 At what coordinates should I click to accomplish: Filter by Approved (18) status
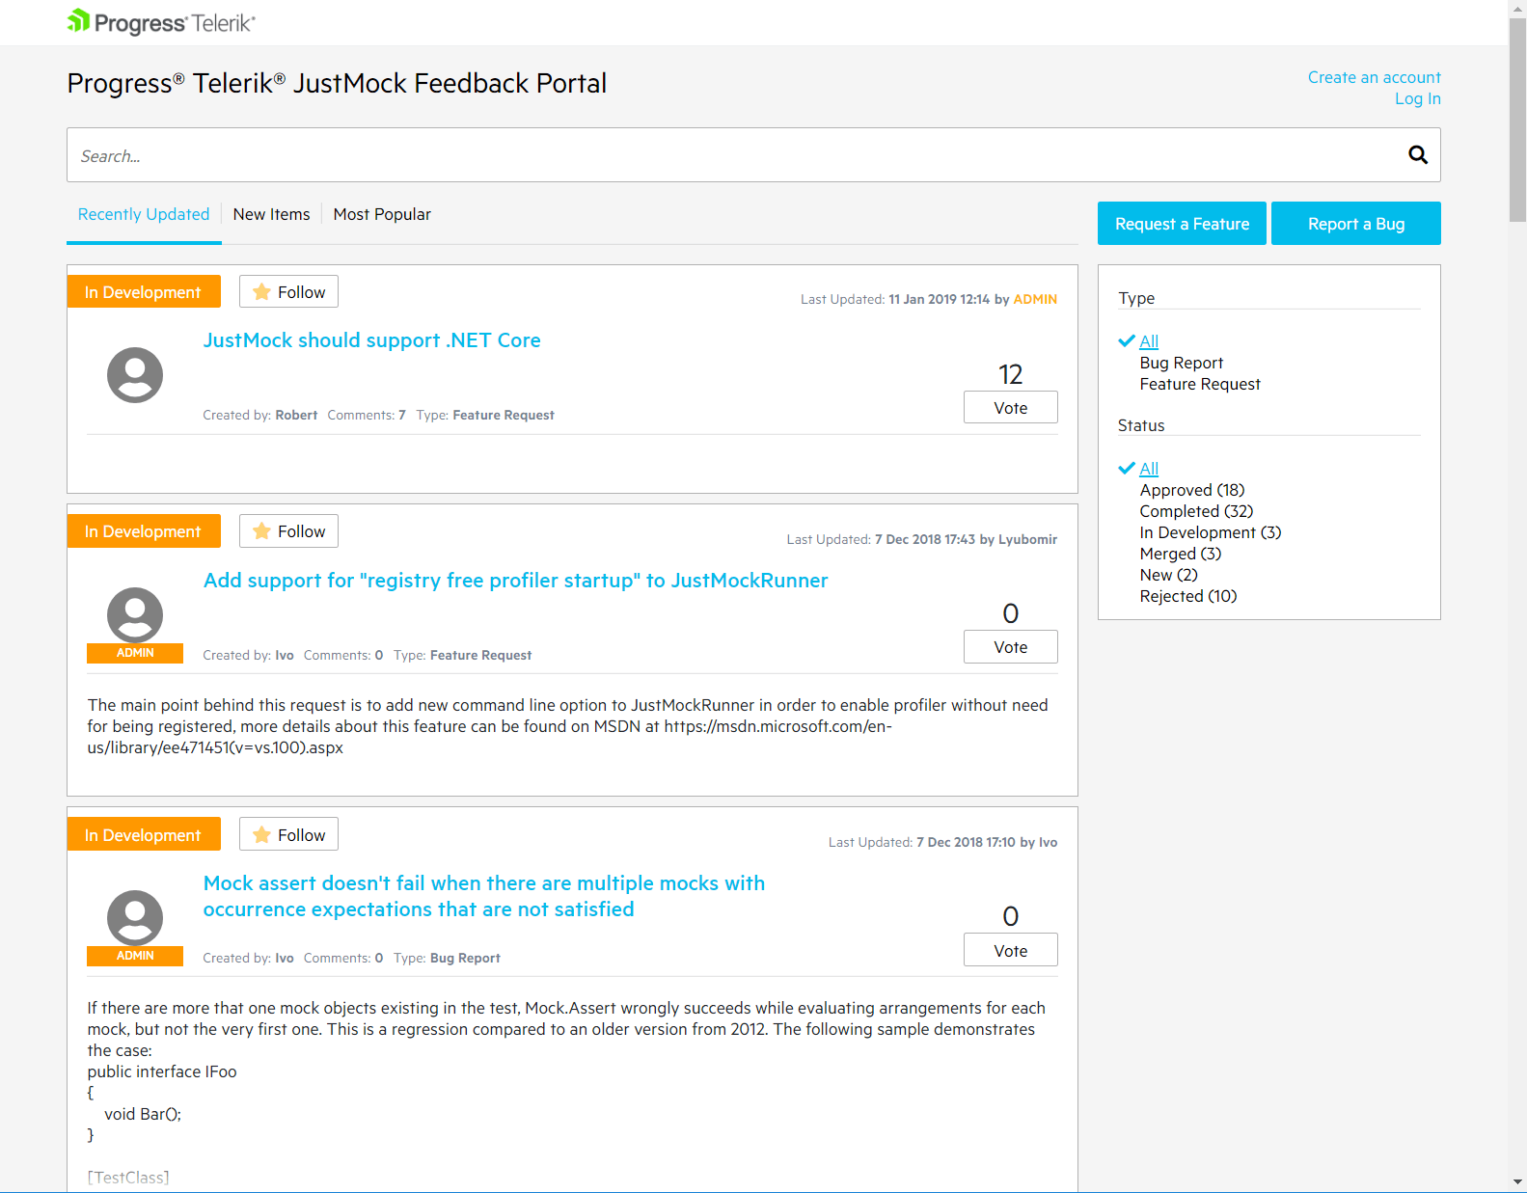[x=1191, y=490]
